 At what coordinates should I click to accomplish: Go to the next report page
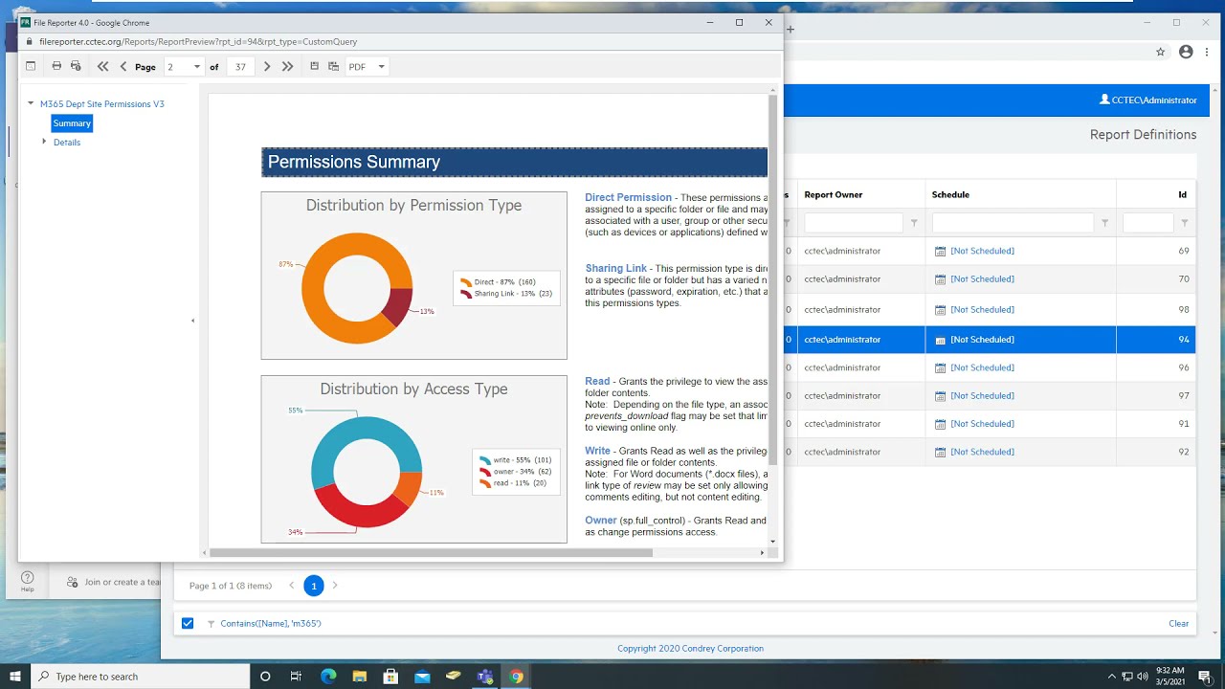(x=267, y=66)
